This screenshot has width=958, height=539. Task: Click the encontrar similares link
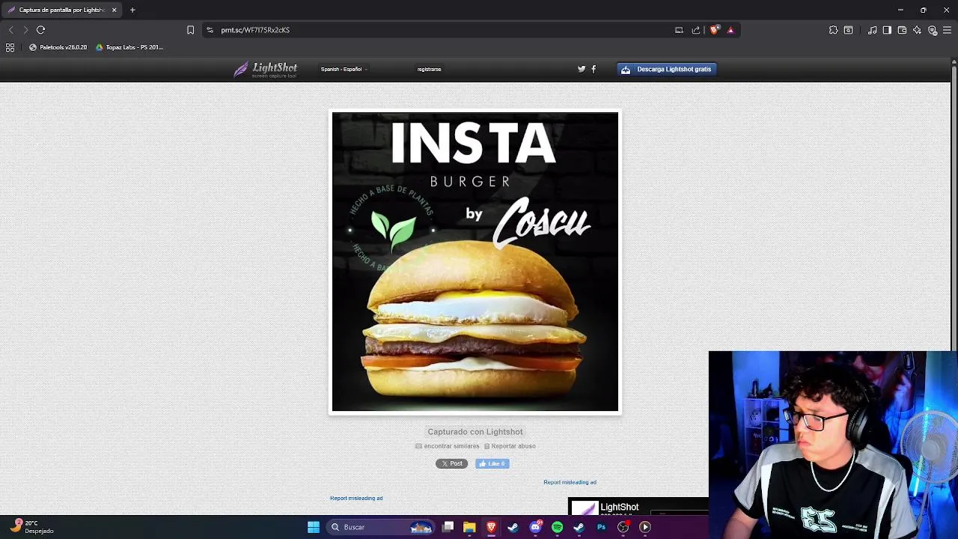point(448,446)
